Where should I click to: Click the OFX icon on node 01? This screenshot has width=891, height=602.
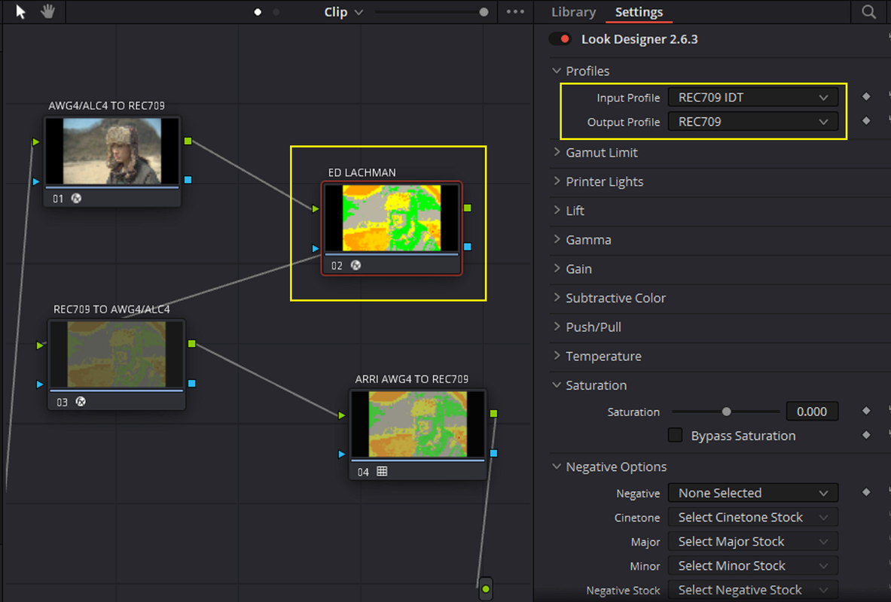pyautogui.click(x=76, y=198)
